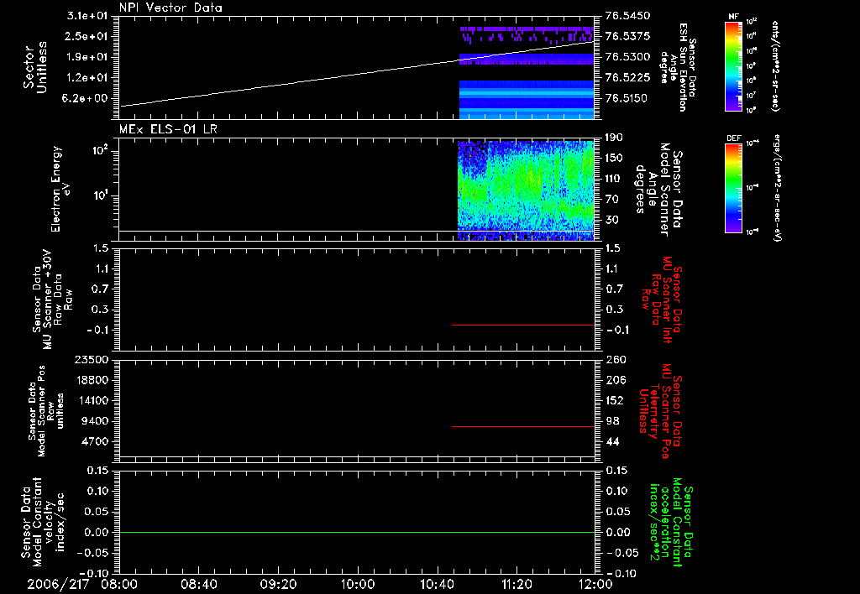Click the Electron Energy eV axis label
The height and width of the screenshot is (594, 860).
60,189
